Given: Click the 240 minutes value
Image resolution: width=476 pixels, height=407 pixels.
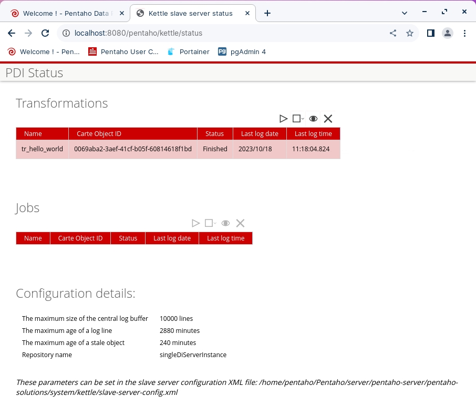Looking at the screenshot, I should tap(178, 343).
